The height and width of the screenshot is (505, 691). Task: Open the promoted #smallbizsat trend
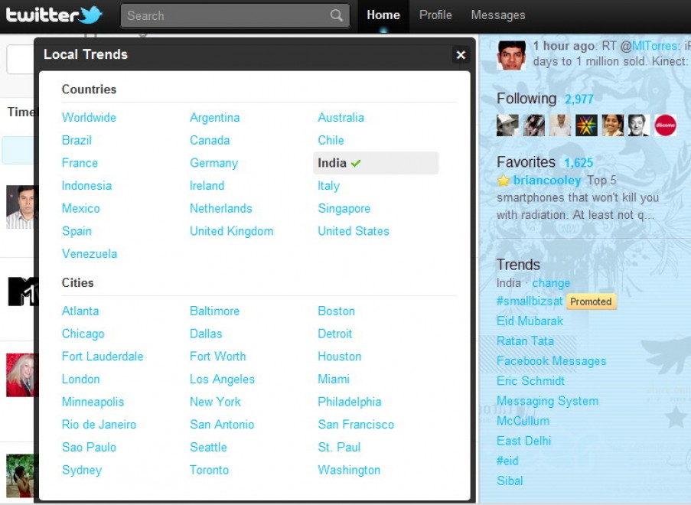(x=530, y=301)
